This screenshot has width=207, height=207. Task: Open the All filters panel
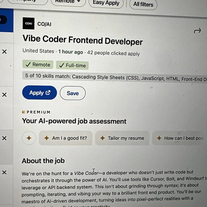(143, 4)
